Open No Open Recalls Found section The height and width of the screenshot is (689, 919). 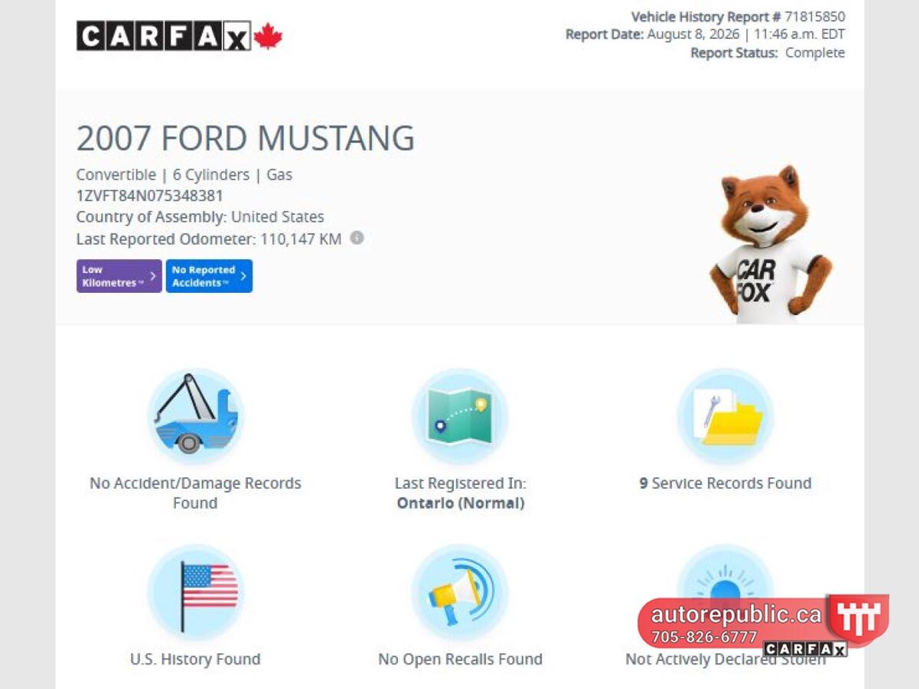(x=460, y=659)
